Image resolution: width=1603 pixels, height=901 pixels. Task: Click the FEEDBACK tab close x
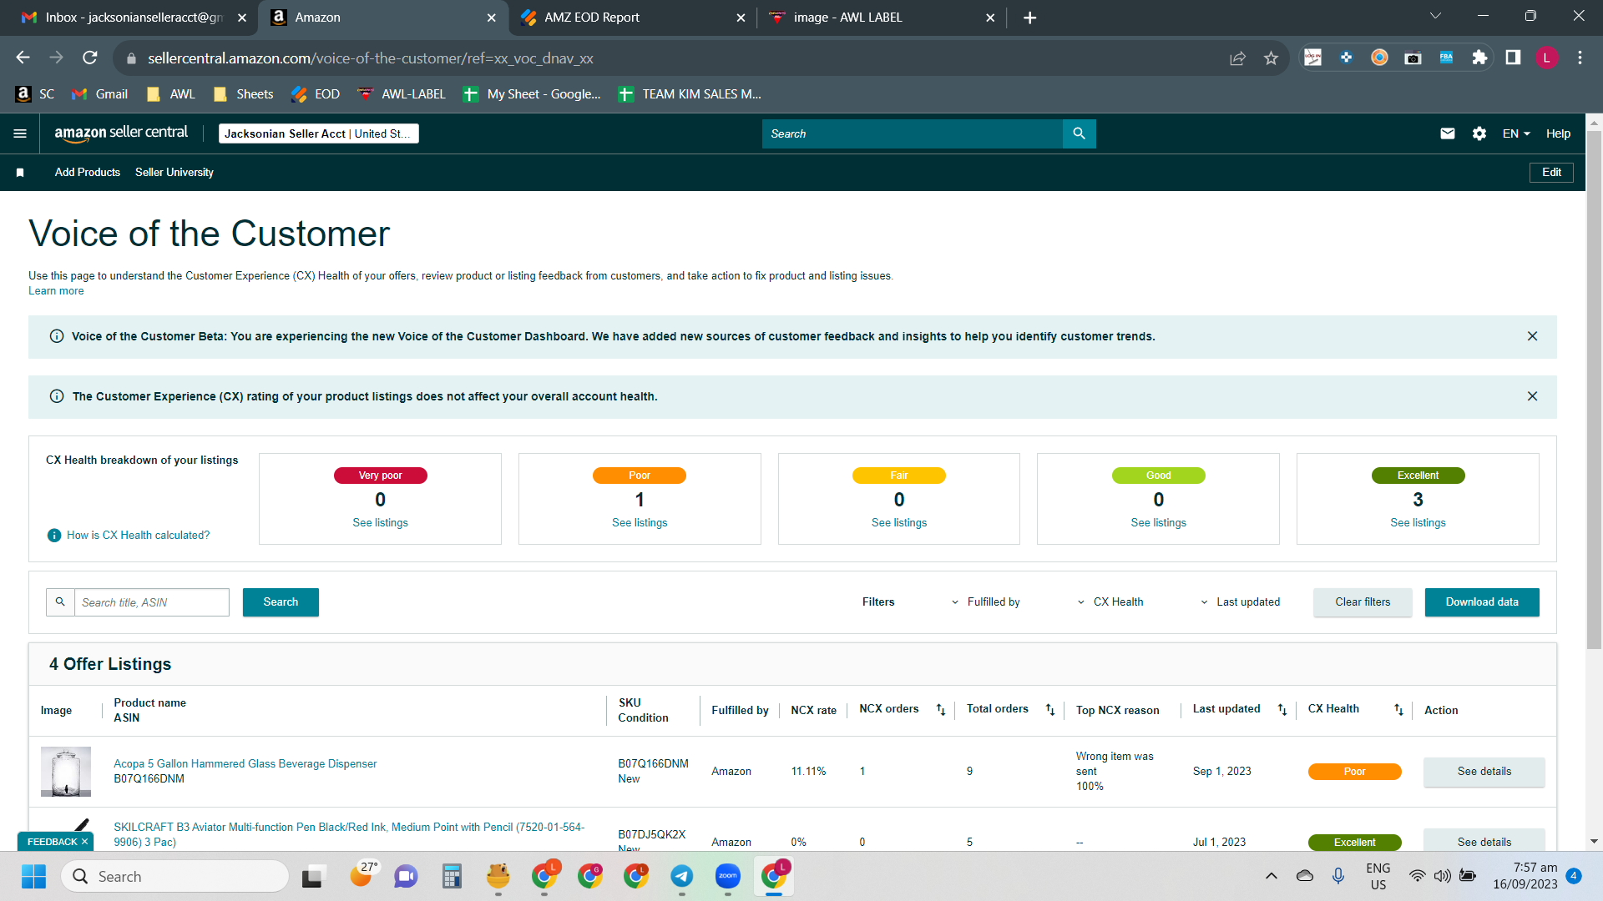click(84, 842)
